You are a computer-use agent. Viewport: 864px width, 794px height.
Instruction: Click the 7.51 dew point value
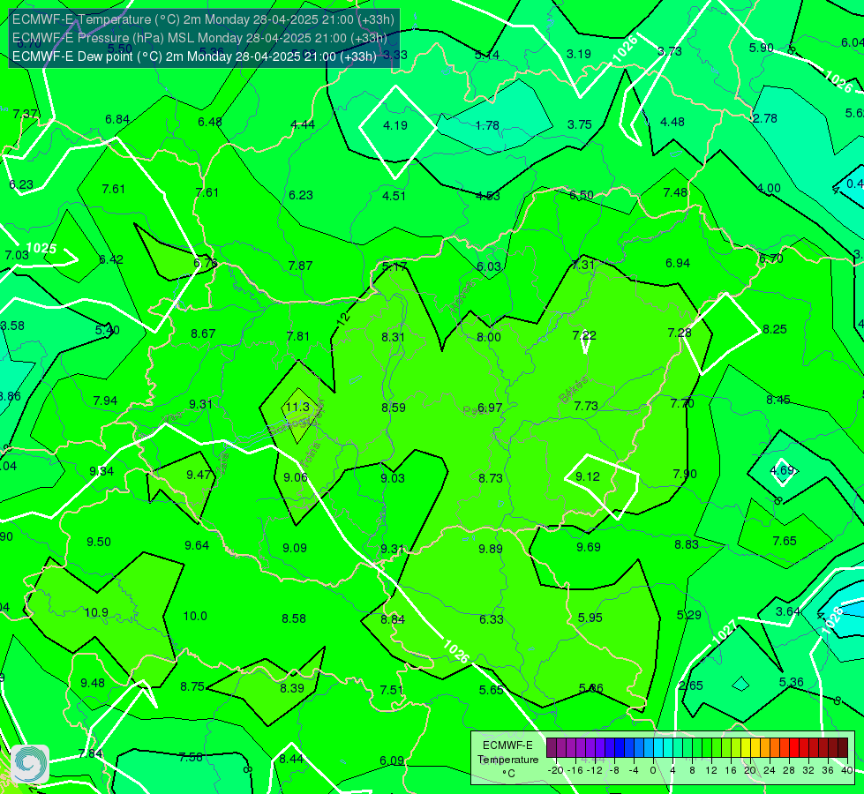point(392,690)
